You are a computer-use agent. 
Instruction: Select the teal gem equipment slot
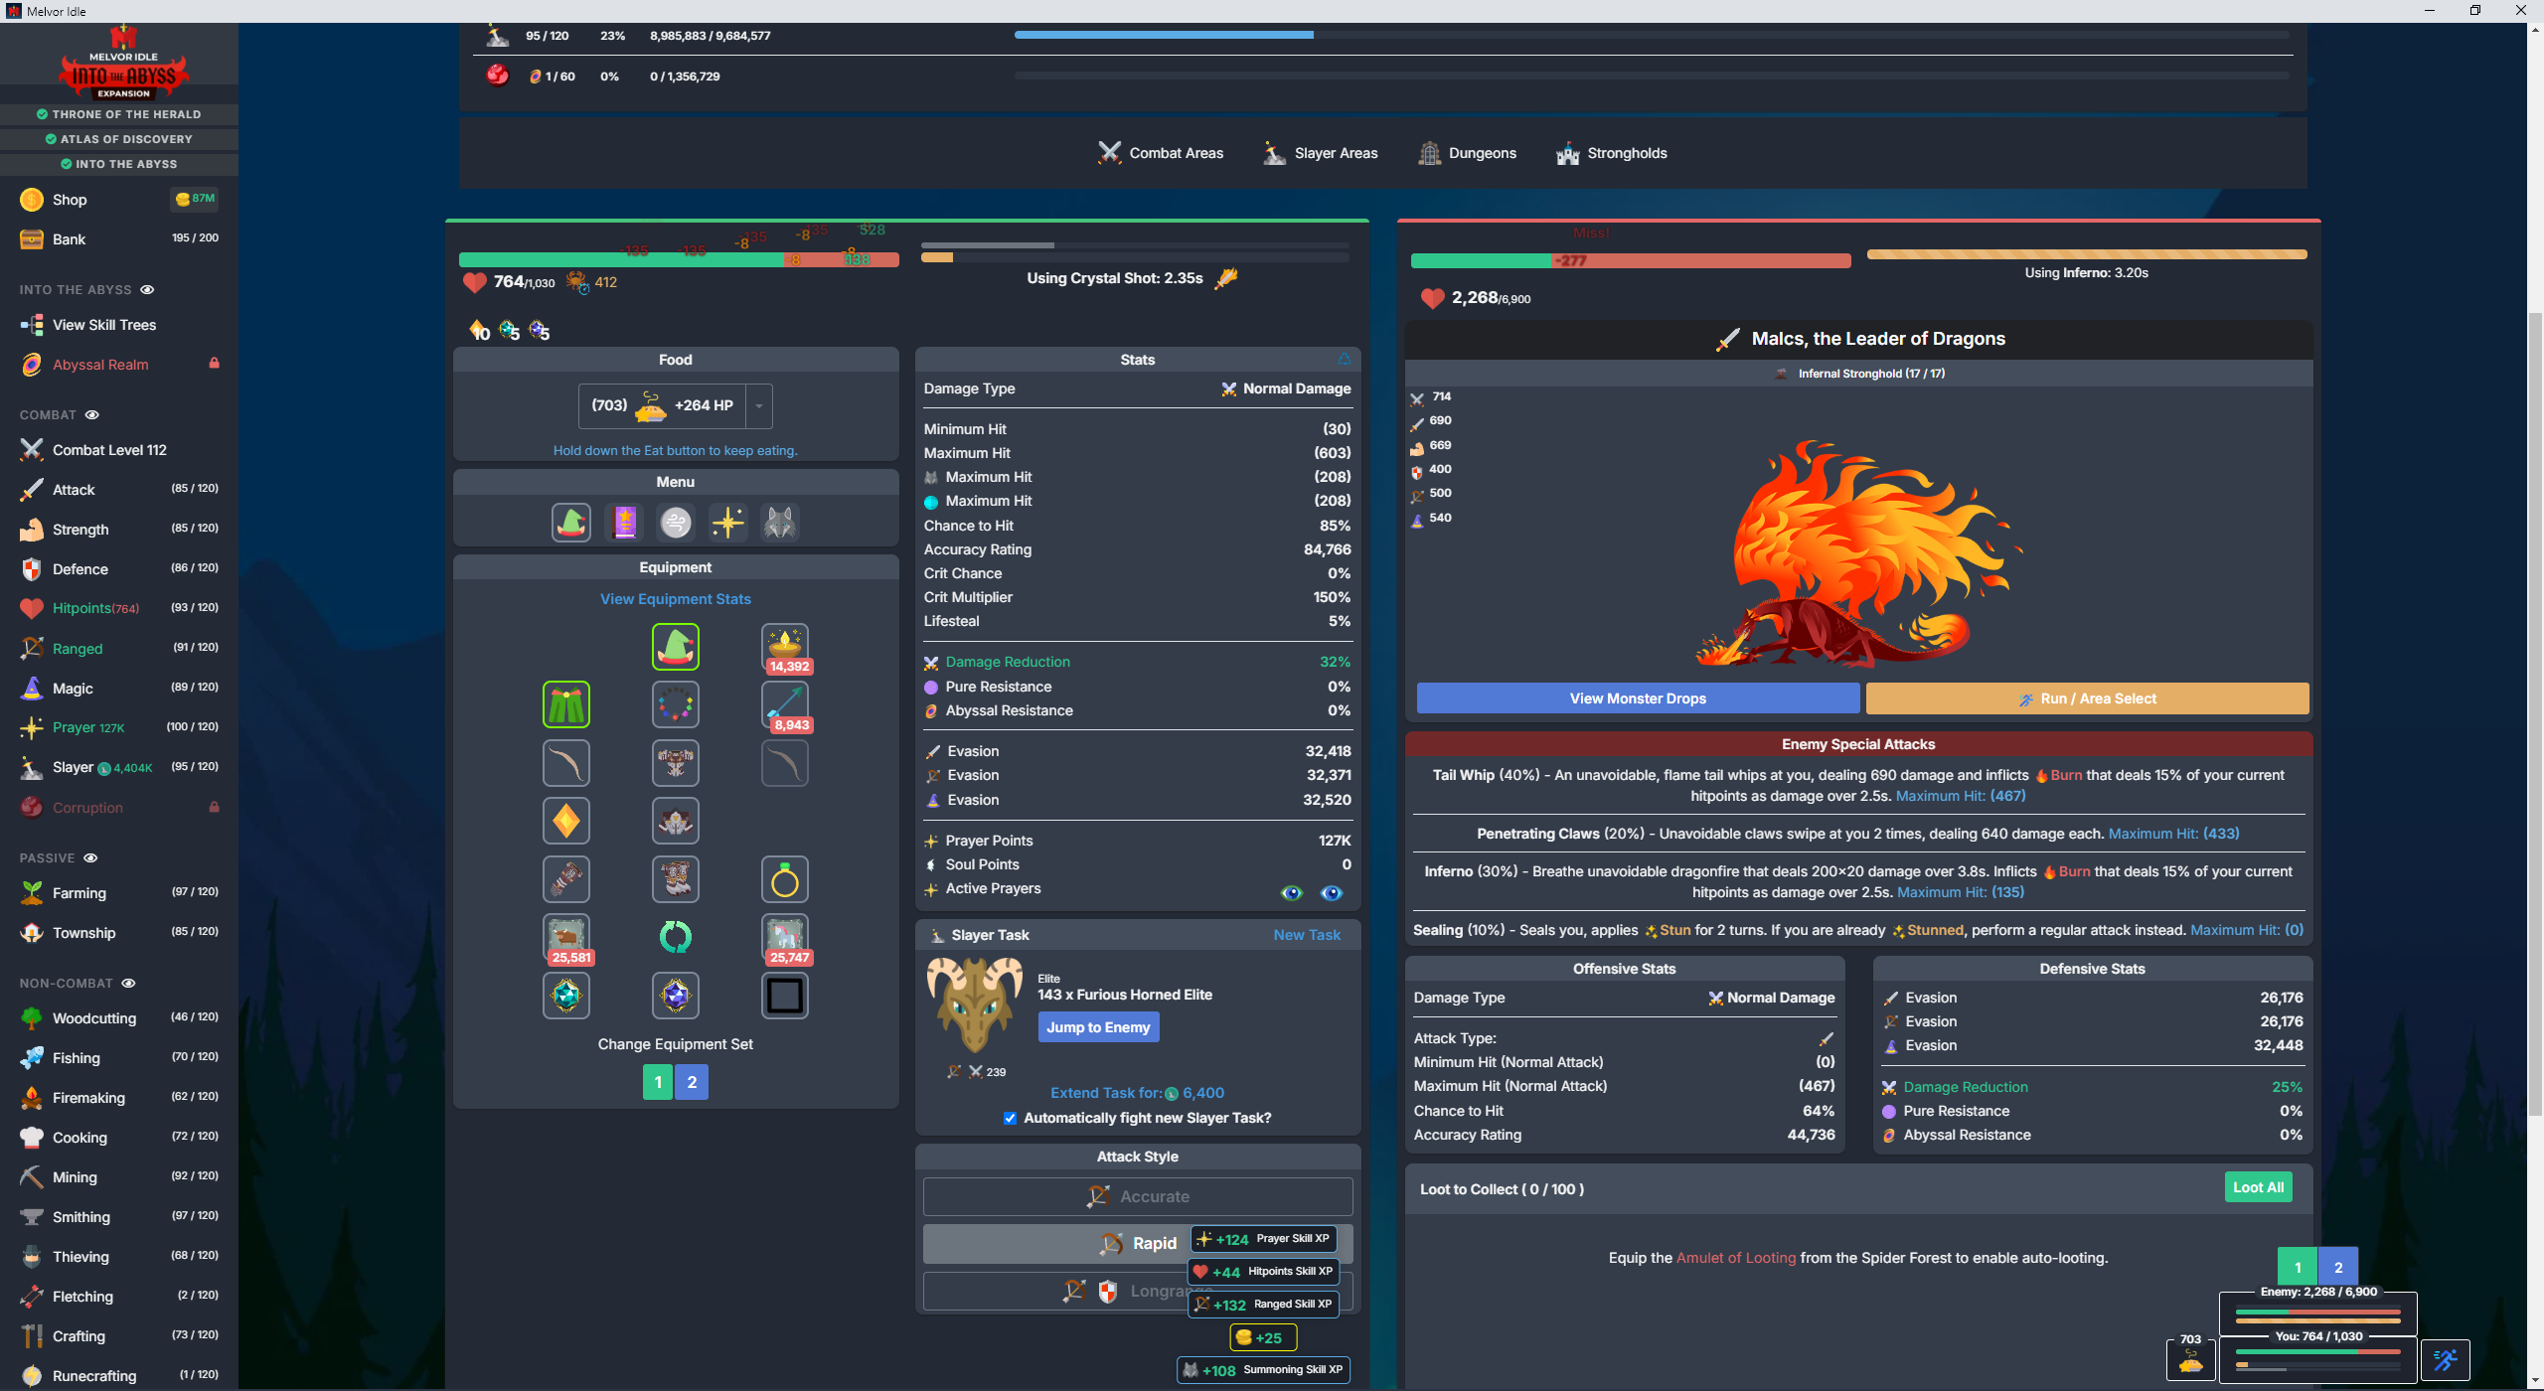pyautogui.click(x=566, y=995)
